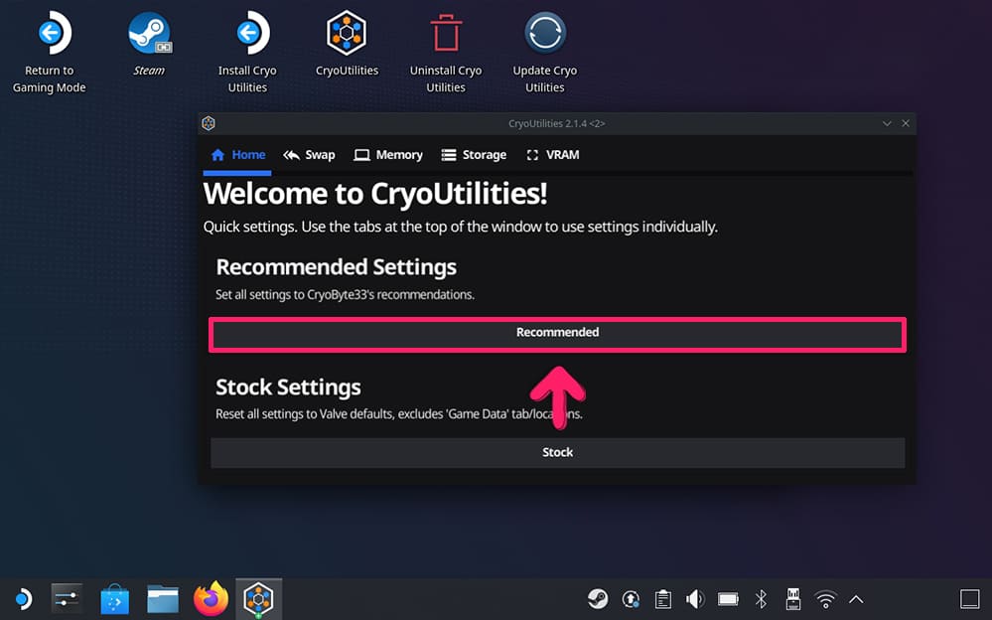Open the system updates tray icon
The image size is (992, 620).
[631, 599]
